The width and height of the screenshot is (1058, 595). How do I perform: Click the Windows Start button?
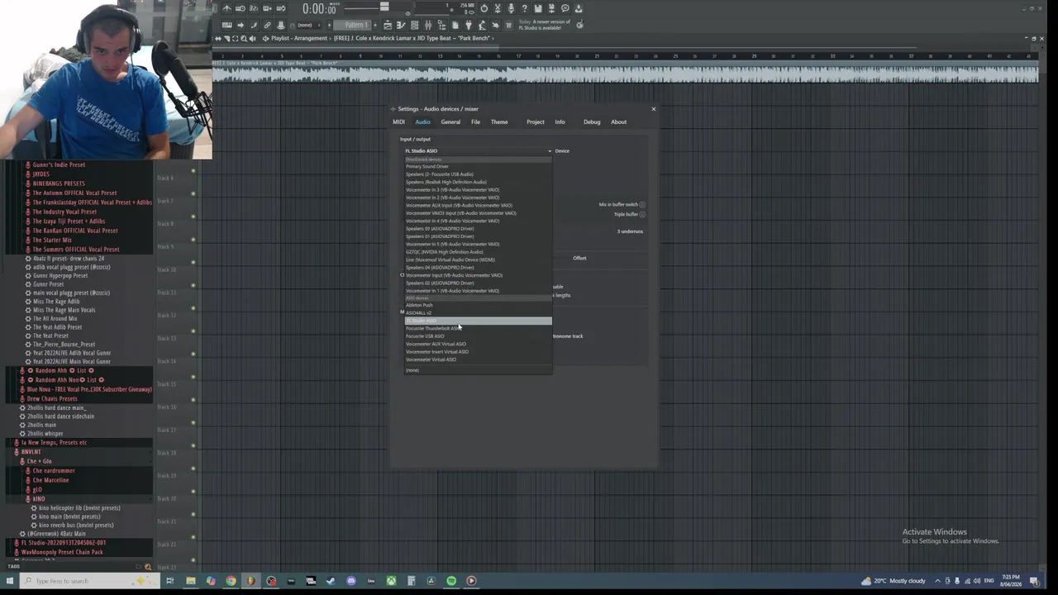click(x=11, y=581)
